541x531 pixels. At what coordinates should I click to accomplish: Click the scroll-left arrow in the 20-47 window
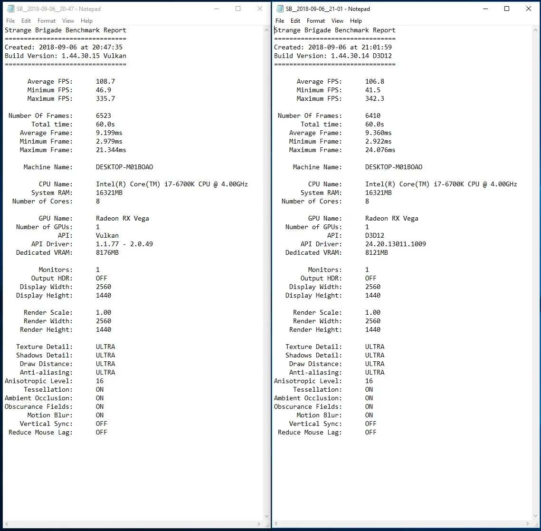[7, 524]
